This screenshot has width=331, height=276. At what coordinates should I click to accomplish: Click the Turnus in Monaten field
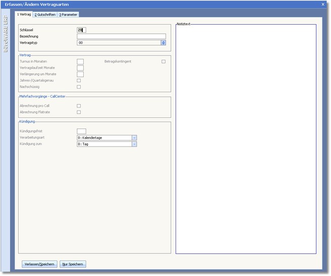80,61
